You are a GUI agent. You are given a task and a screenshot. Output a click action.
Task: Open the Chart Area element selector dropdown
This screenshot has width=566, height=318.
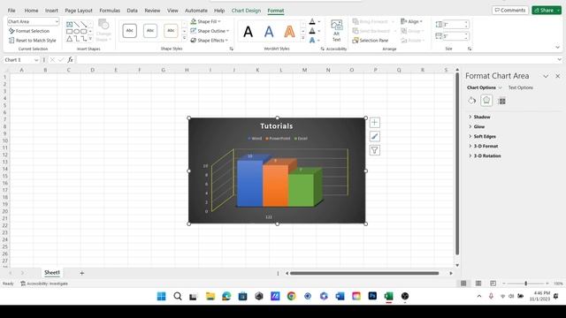click(x=57, y=21)
